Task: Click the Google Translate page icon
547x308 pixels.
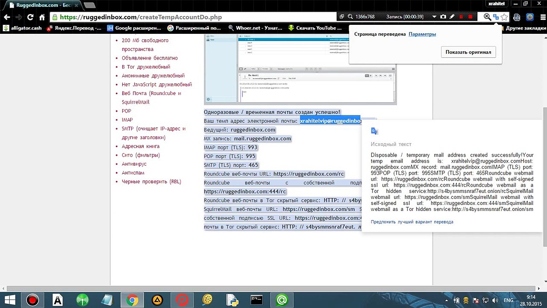Action: click(x=496, y=17)
